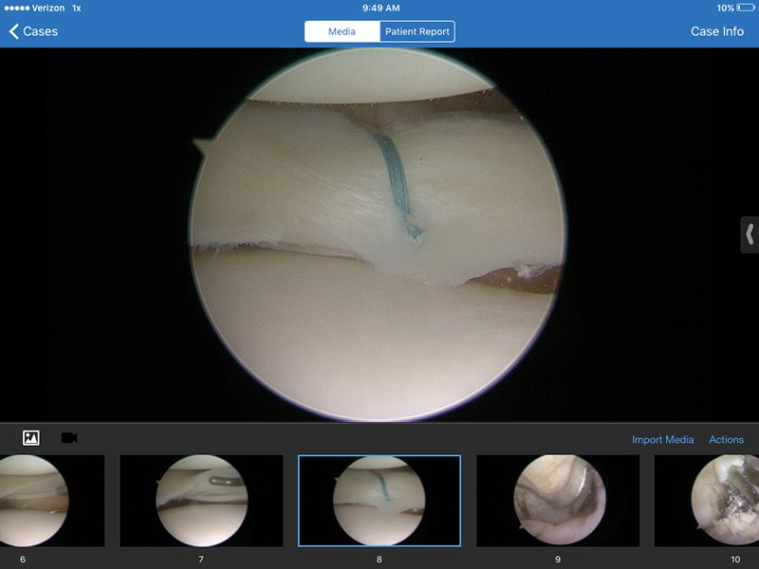Tap Import Media link
Viewport: 759px width, 569px height.
point(662,439)
